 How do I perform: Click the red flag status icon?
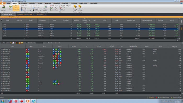(x=156, y=98)
